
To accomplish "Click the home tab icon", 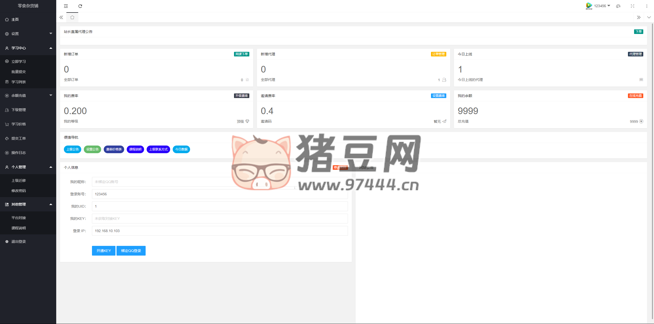I will click(x=72, y=17).
